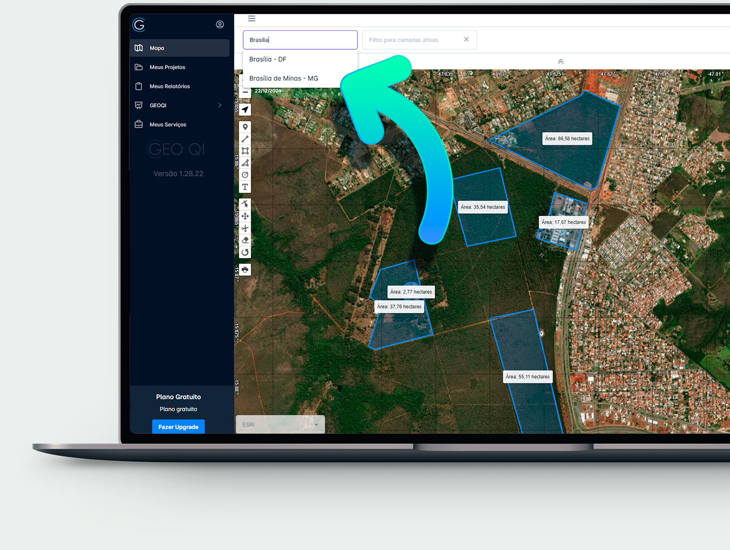Click the Área: 2,77 hectares label
The width and height of the screenshot is (730, 550).
pyautogui.click(x=411, y=292)
